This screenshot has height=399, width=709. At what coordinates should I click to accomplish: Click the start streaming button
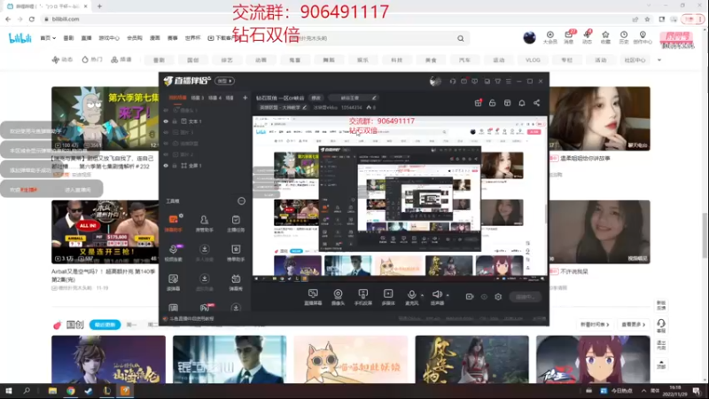click(x=525, y=297)
